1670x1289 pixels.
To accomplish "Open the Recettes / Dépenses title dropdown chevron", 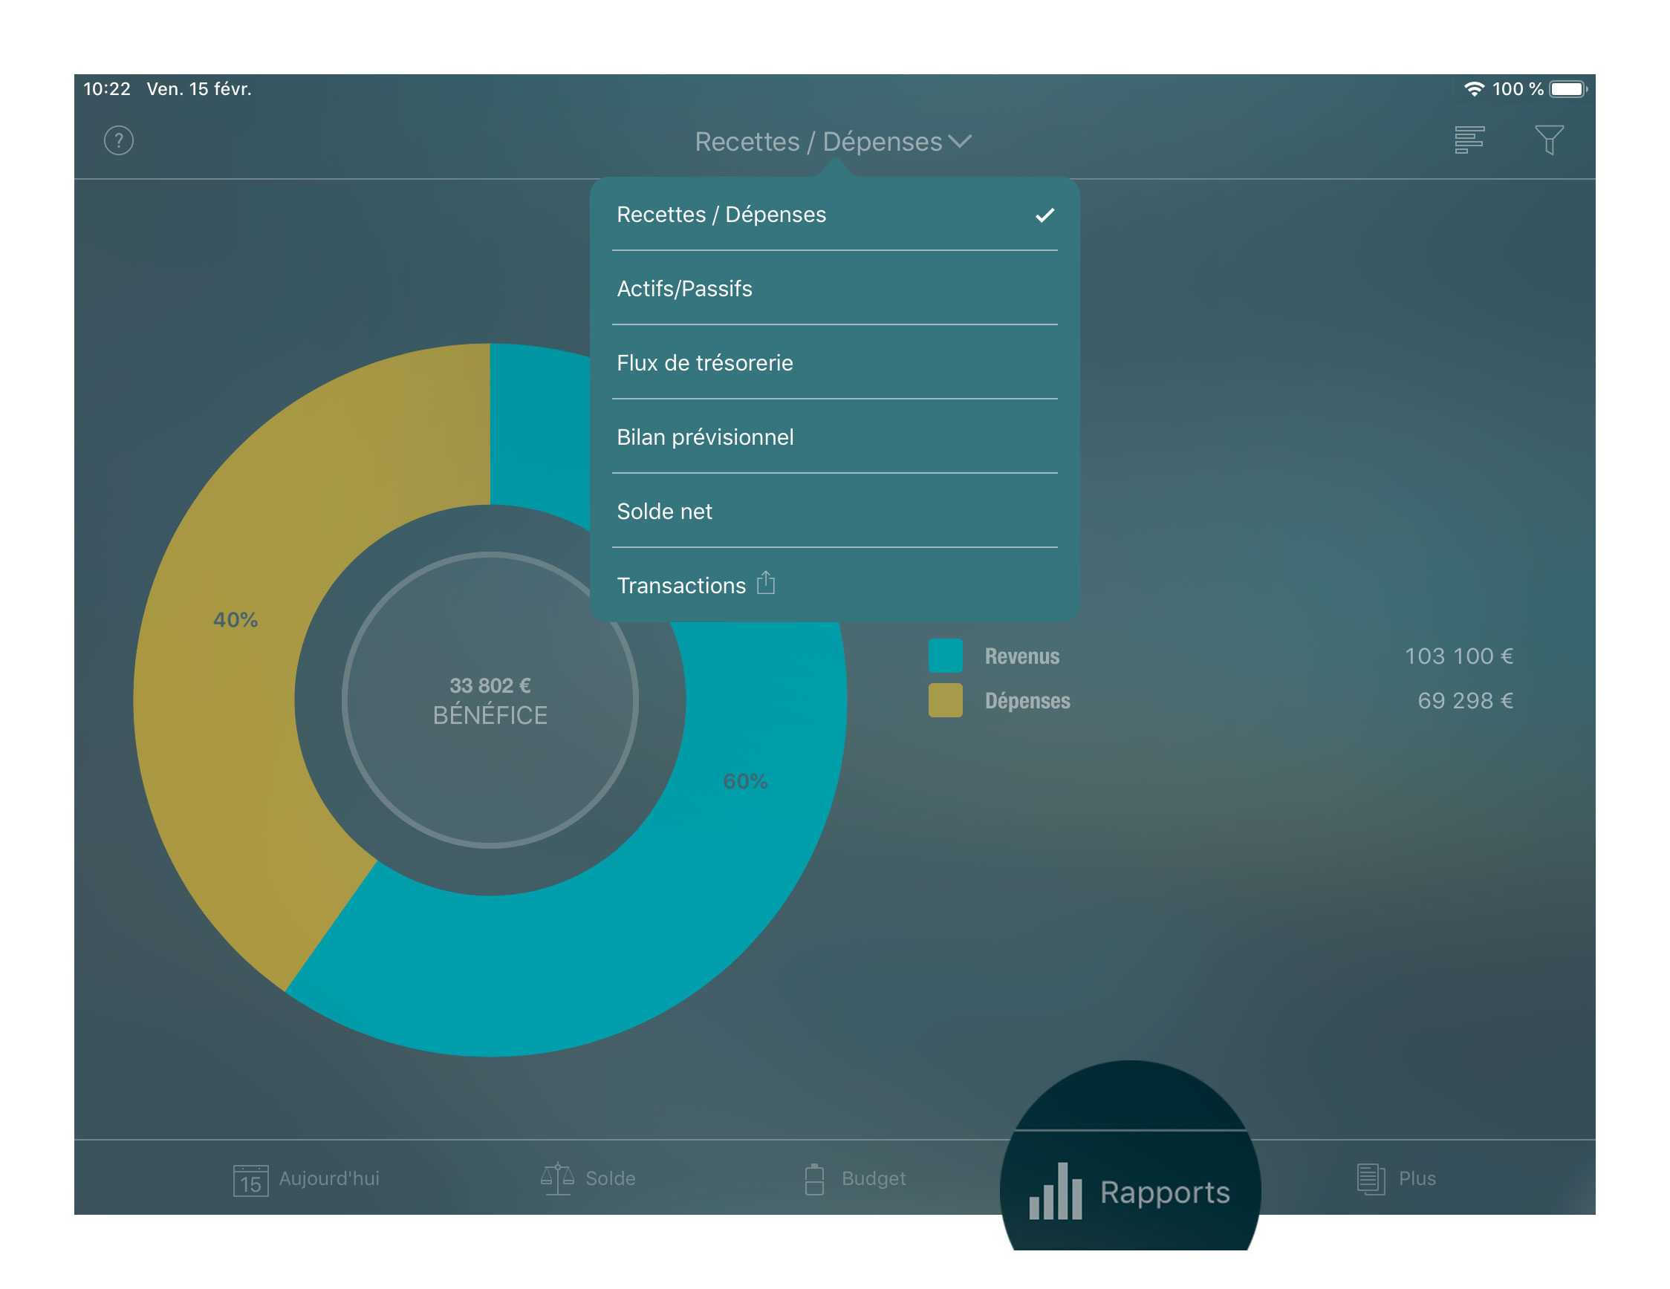I will point(961,141).
